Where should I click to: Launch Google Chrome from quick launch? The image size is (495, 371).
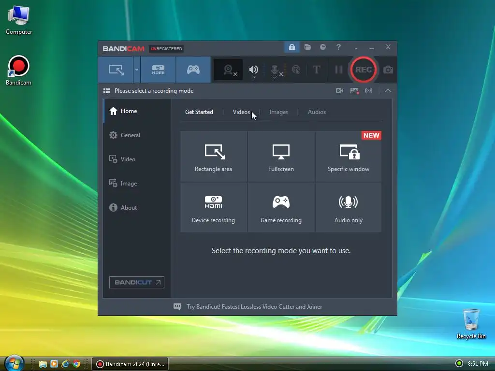point(76,364)
